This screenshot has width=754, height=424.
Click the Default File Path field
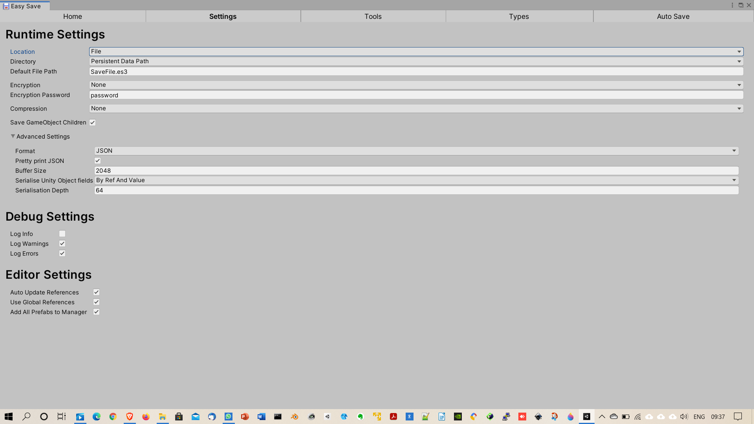[416, 71]
